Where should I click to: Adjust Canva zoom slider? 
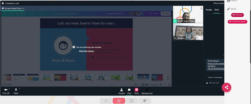coord(120,85)
